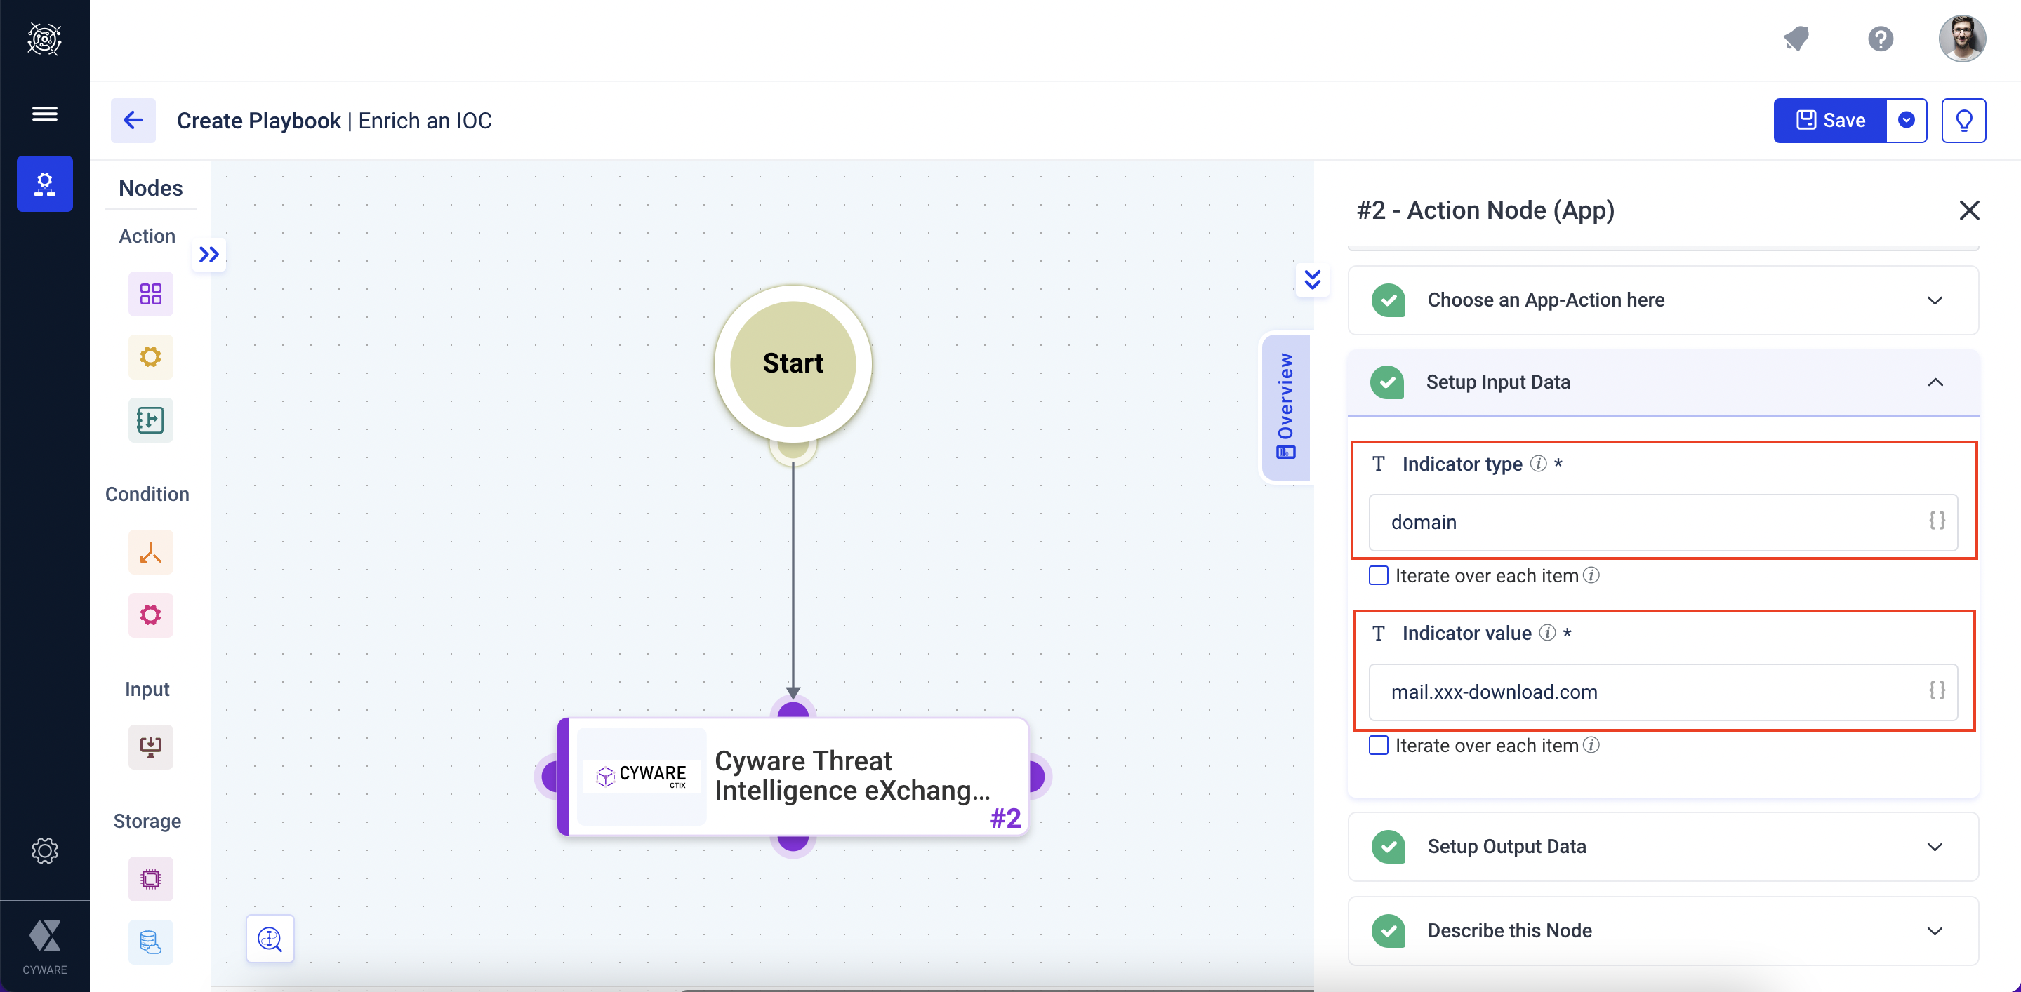Image resolution: width=2021 pixels, height=992 pixels.
Task: Click the app action node icon
Action: [x=150, y=294]
